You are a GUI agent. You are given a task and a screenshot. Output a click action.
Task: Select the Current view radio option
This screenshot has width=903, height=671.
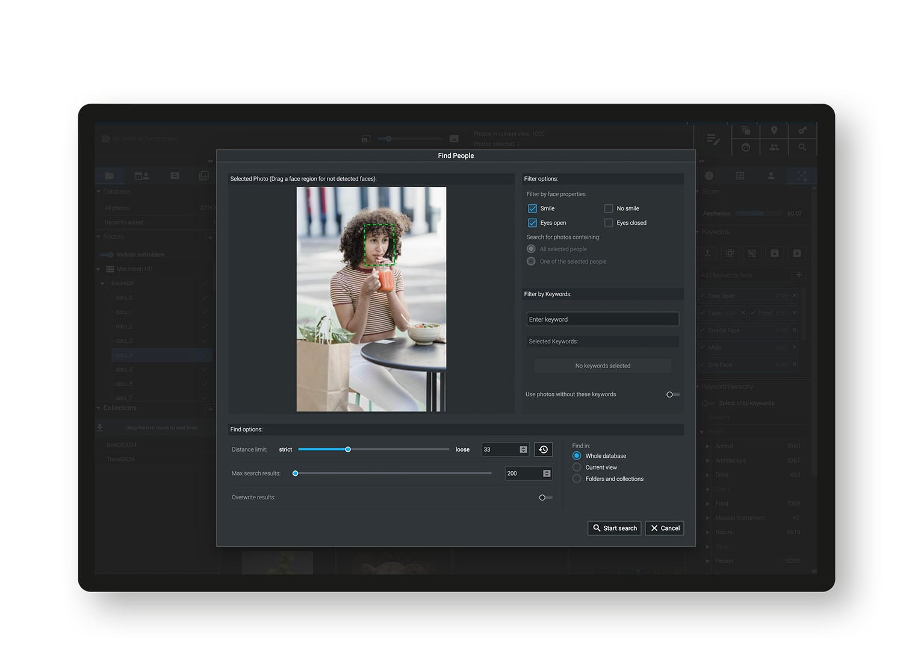click(577, 467)
